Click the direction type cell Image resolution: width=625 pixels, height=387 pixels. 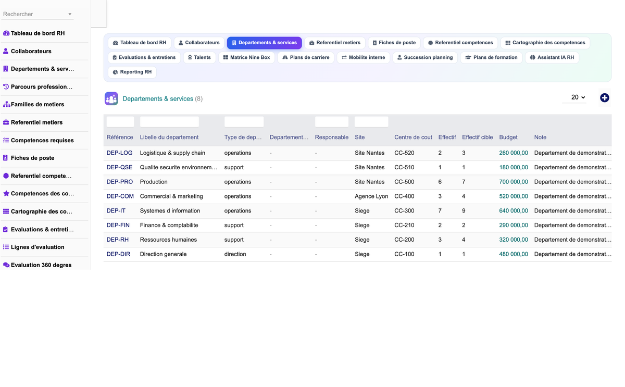(x=235, y=254)
